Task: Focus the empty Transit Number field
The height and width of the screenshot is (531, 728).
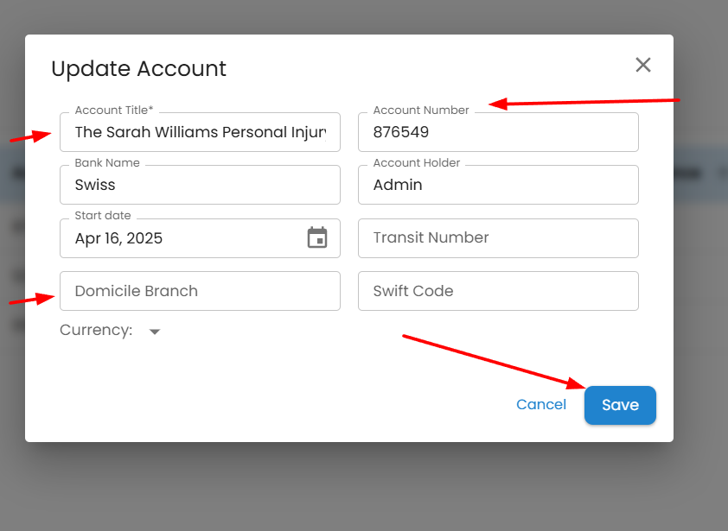Action: 498,238
